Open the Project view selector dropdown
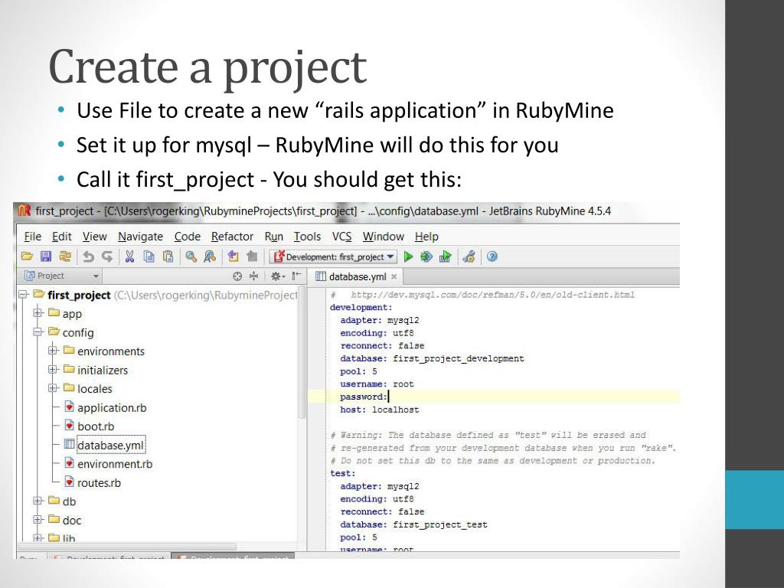 (x=61, y=276)
